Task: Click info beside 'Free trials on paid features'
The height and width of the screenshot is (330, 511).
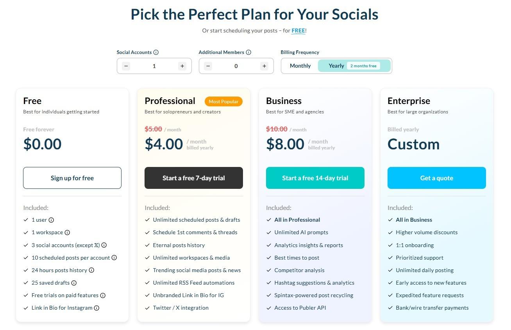Action: click(102, 295)
